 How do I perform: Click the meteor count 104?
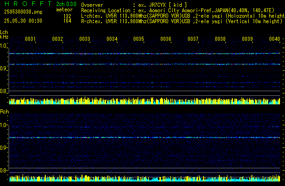pyautogui.click(x=67, y=21)
